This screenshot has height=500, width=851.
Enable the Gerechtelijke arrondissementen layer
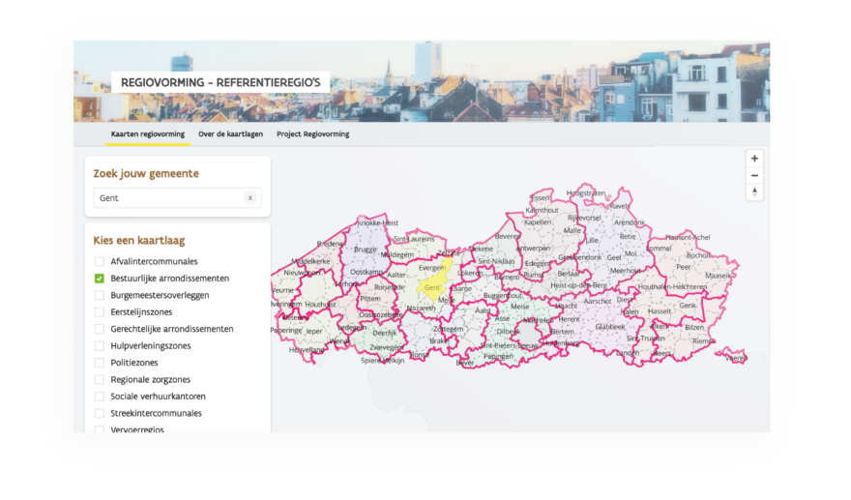coord(100,329)
